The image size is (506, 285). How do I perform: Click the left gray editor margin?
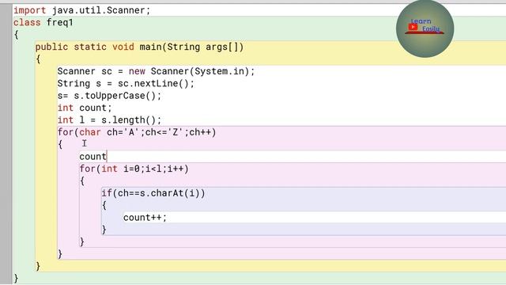(x=6, y=144)
